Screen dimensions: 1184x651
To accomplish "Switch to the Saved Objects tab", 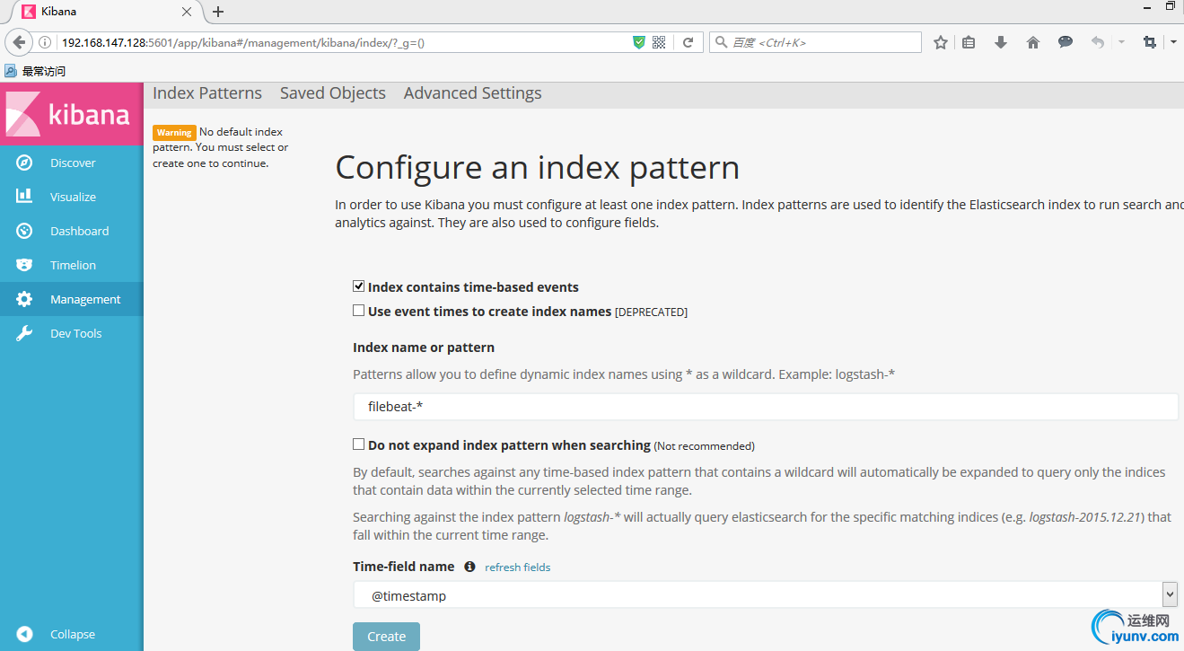I will click(333, 93).
